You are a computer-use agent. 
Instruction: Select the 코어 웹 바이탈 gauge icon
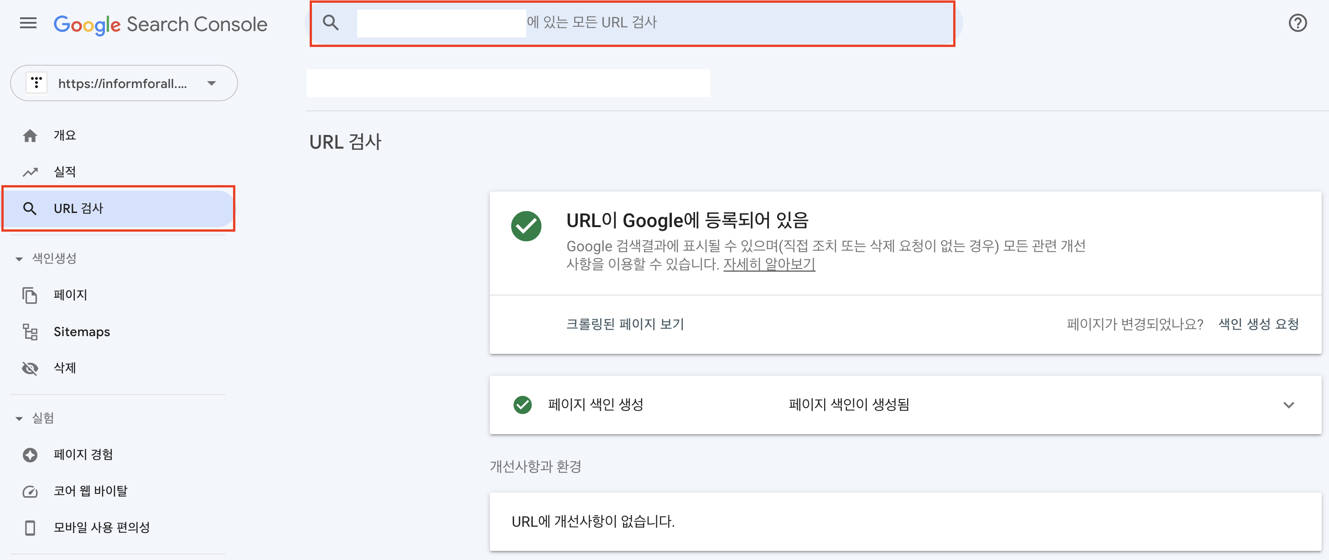point(31,491)
